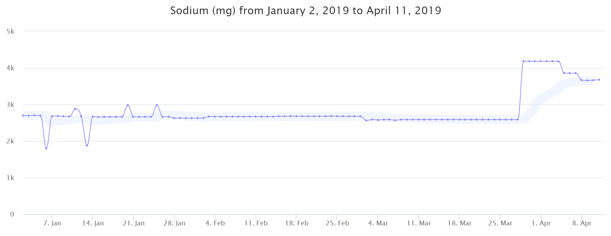Click the chart title 'Sodium (mg)'

pyautogui.click(x=305, y=11)
